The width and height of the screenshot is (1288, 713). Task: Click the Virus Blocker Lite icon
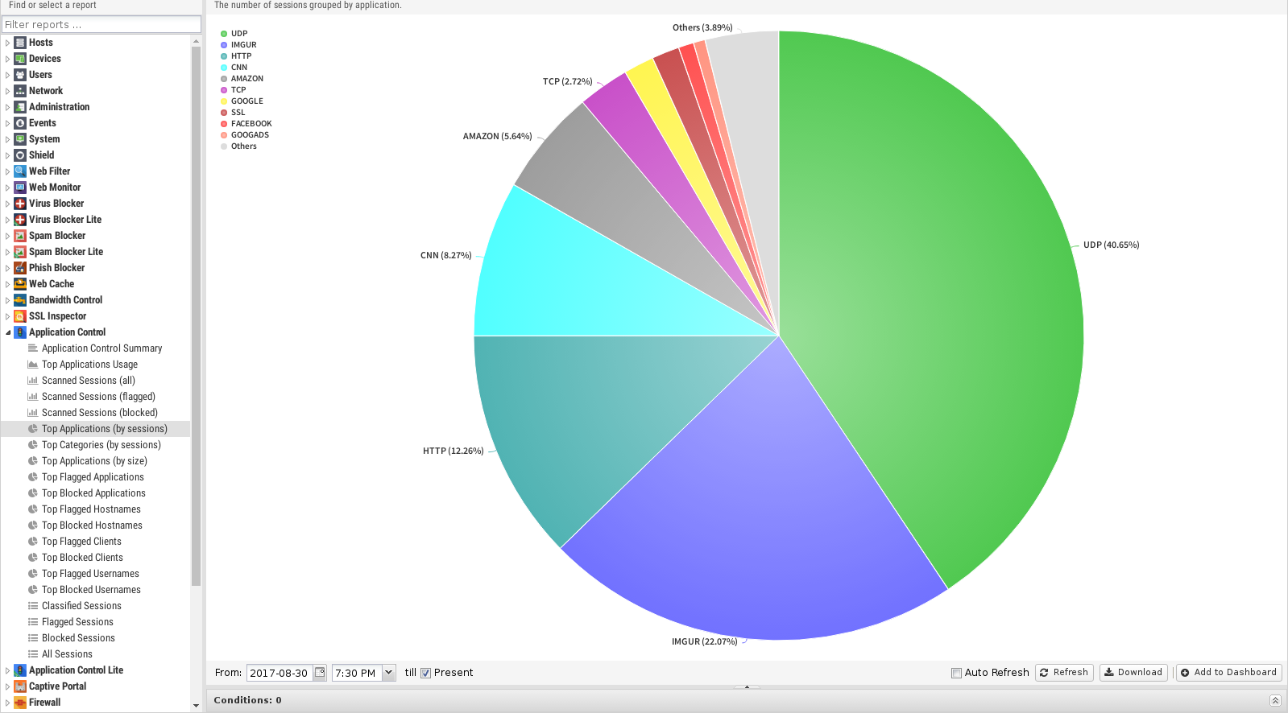pyautogui.click(x=20, y=220)
